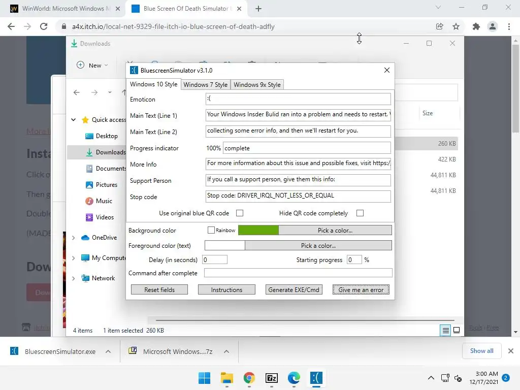Go back in the Downloads explorer window
520x390 pixels.
[x=77, y=92]
